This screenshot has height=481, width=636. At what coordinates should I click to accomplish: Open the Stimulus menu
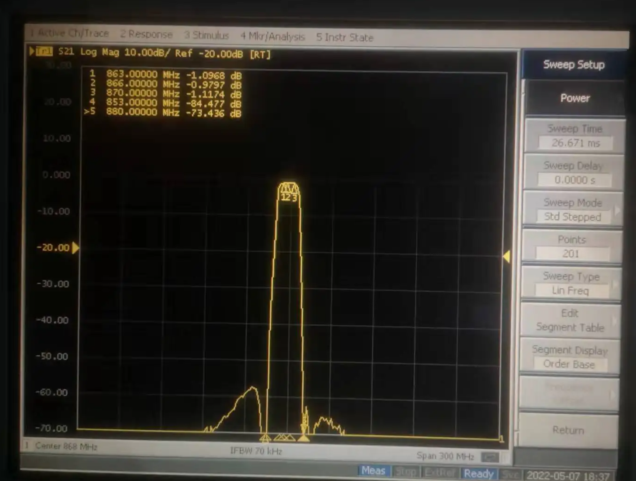tap(206, 35)
